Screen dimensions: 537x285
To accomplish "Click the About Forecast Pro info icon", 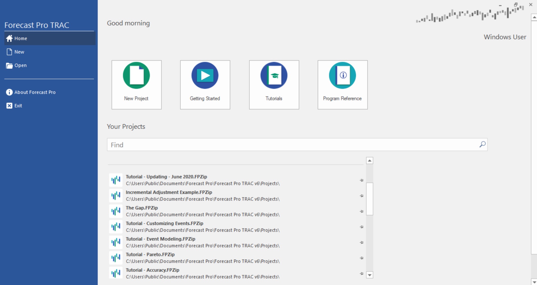I will (x=9, y=92).
